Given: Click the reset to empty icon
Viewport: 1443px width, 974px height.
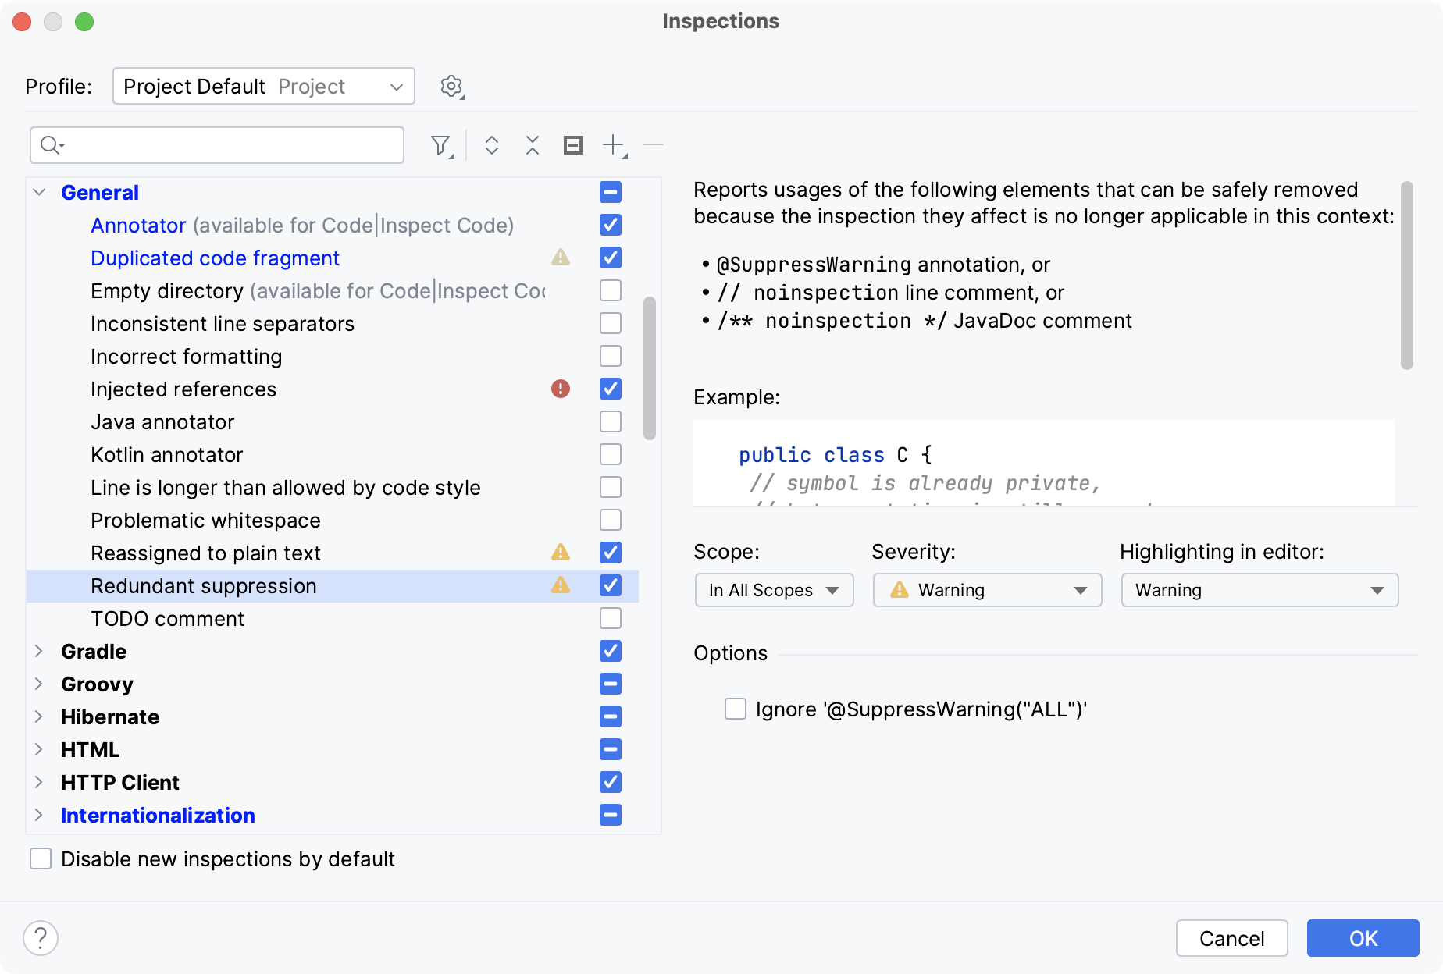Looking at the screenshot, I should 573,145.
